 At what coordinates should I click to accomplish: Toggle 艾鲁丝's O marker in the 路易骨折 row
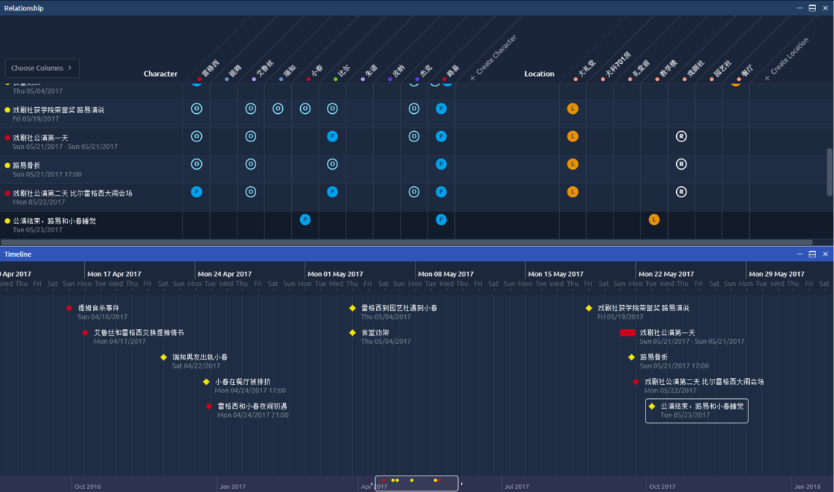coord(251,164)
